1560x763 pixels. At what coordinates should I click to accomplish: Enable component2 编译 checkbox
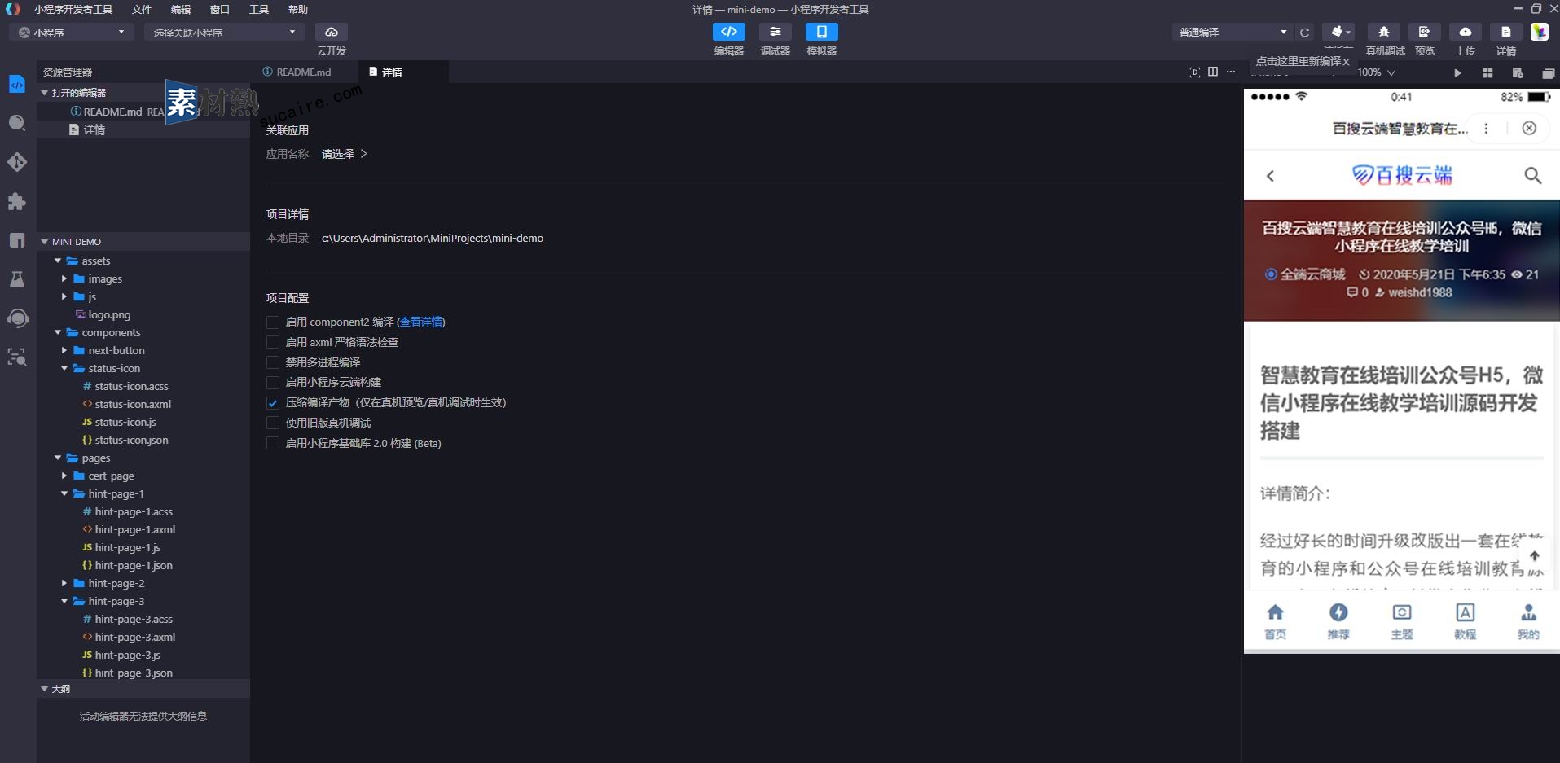pos(273,322)
